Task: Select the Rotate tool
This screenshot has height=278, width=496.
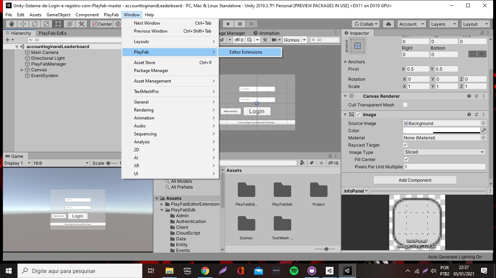Action: pyautogui.click(x=34, y=24)
